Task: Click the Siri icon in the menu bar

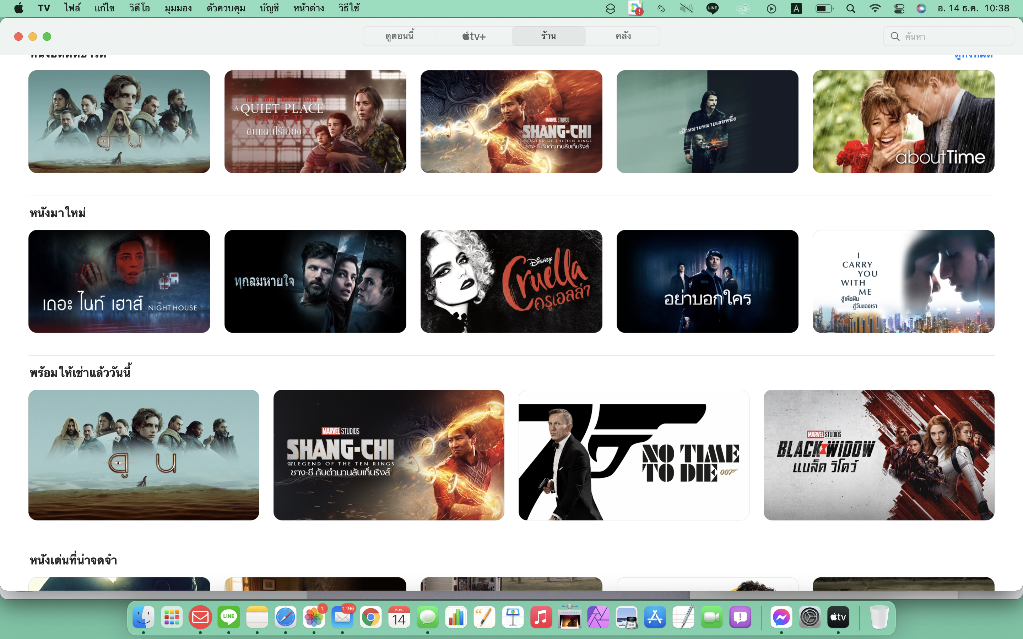Action: (x=921, y=9)
